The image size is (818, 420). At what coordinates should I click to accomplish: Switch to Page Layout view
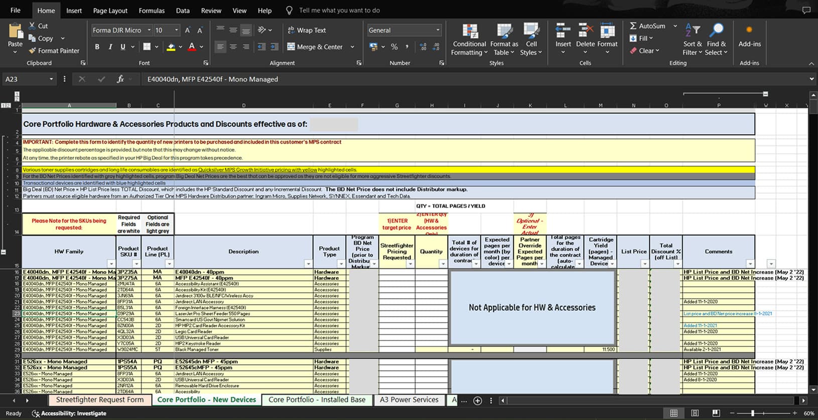[x=695, y=413]
